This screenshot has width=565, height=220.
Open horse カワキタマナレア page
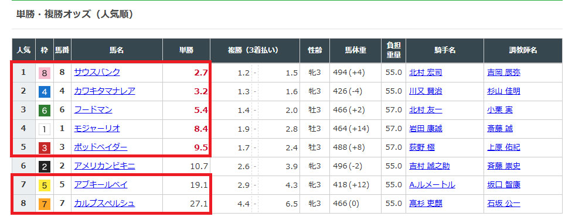(104, 91)
